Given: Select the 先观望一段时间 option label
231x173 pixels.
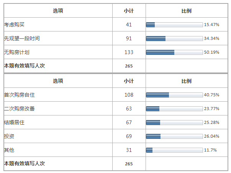Looking at the screenshot, I should tap(22, 39).
